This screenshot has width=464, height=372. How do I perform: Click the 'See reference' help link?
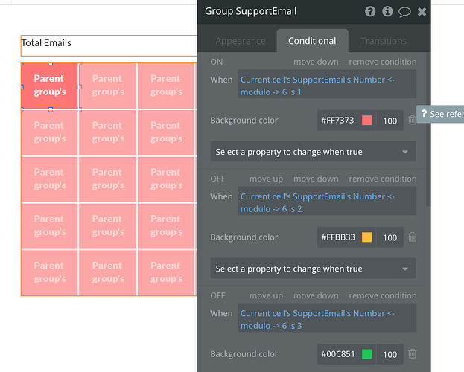point(441,114)
